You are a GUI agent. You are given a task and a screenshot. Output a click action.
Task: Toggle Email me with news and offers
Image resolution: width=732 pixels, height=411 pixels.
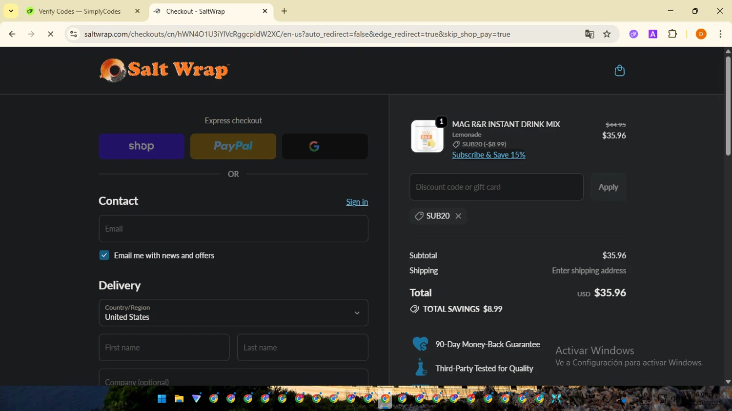[x=104, y=255]
